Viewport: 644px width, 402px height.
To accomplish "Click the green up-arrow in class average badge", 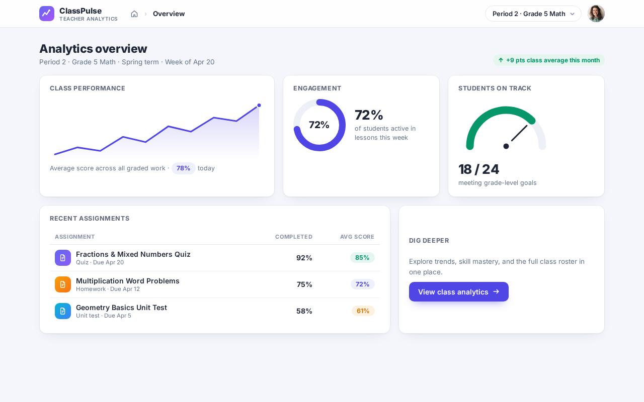I will coord(501,60).
